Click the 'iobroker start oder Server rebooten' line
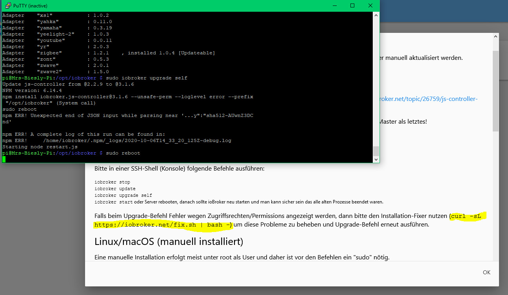Screen dimensions: 508x295 [x=239, y=202]
